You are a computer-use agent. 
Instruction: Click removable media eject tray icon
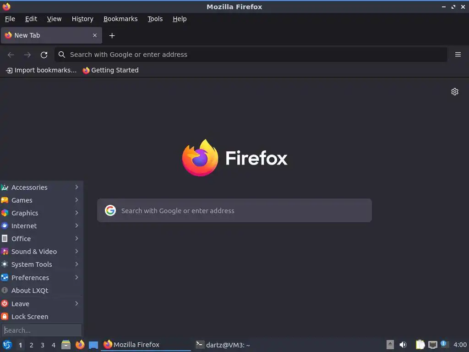click(390, 345)
